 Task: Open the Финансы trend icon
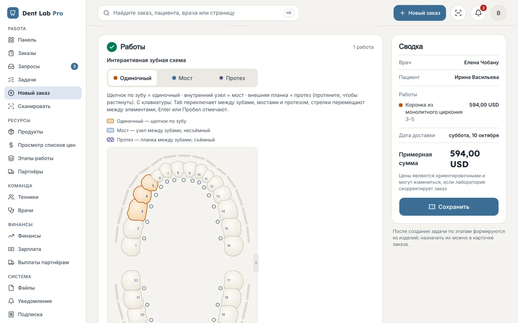(x=11, y=236)
